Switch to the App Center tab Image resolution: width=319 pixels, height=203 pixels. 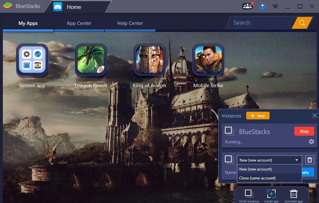coord(79,23)
